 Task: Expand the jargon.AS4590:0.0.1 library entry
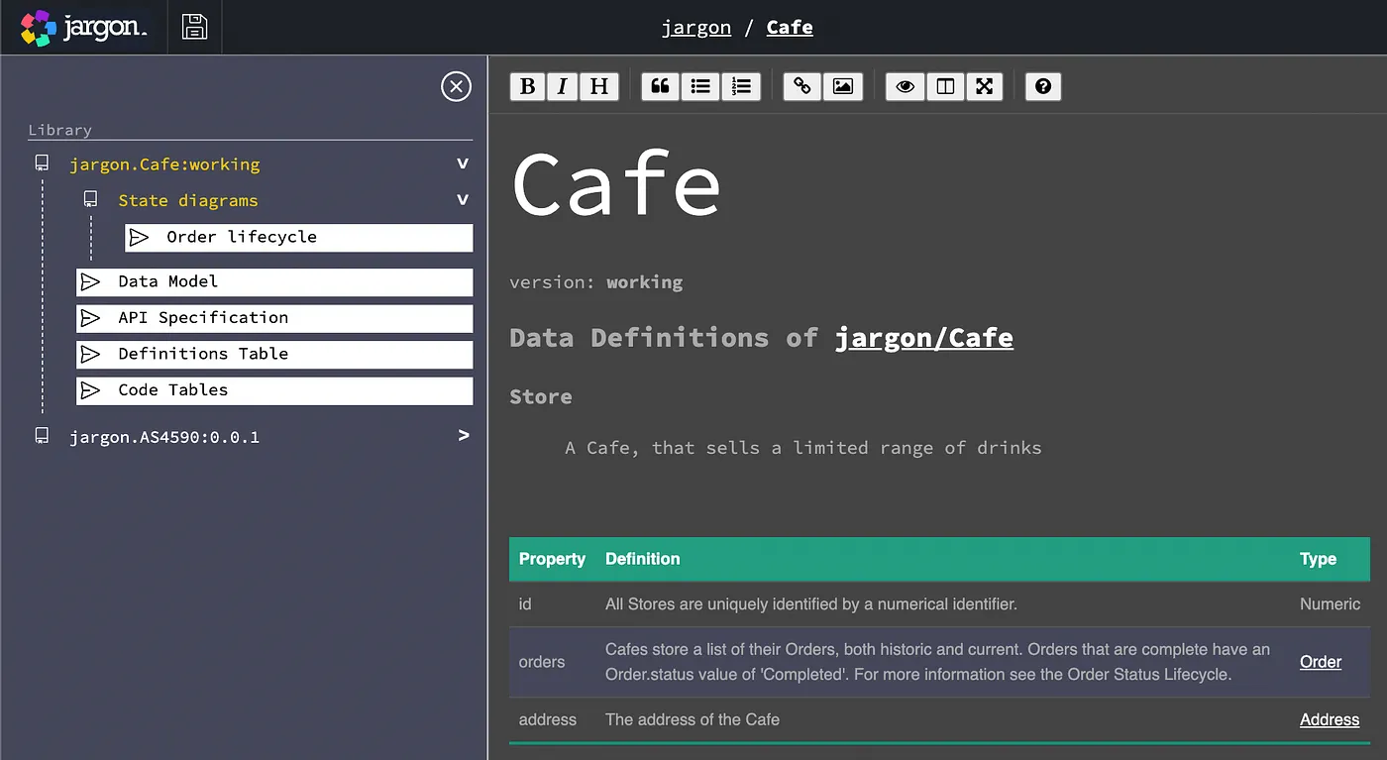(x=462, y=434)
